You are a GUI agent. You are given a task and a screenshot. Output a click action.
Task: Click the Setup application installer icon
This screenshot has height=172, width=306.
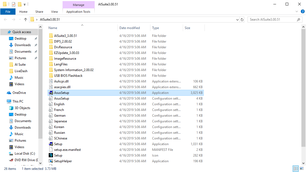[x=51, y=144]
